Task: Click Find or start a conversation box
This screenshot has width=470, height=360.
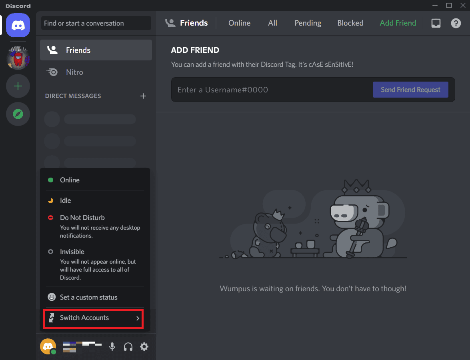Action: 96,23
